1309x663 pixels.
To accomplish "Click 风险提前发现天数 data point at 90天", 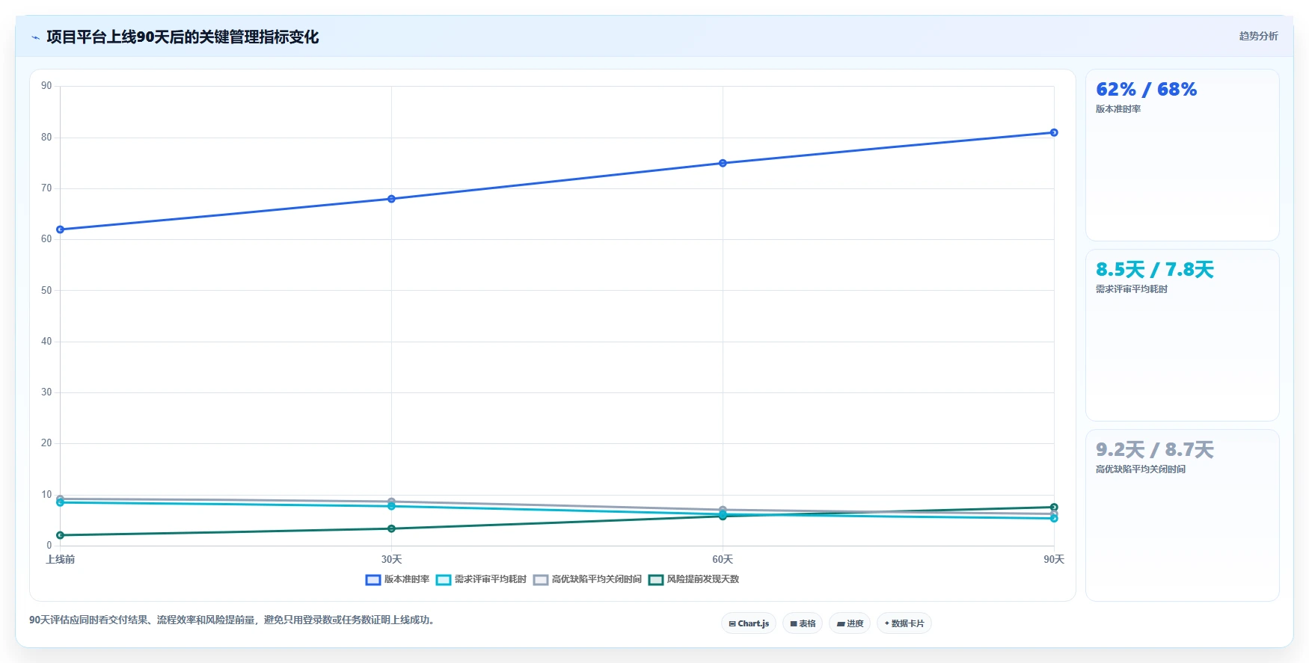I will tap(1054, 507).
